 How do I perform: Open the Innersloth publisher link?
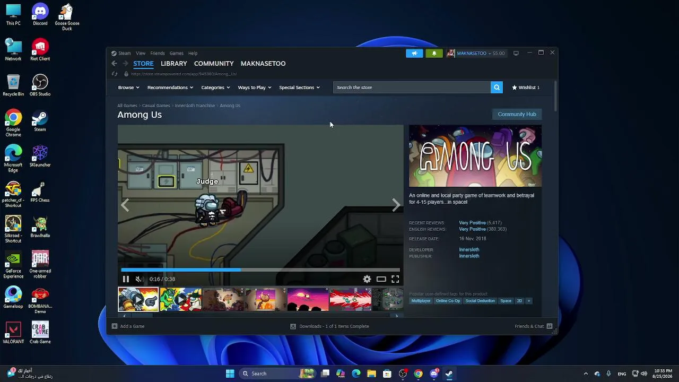(x=469, y=256)
